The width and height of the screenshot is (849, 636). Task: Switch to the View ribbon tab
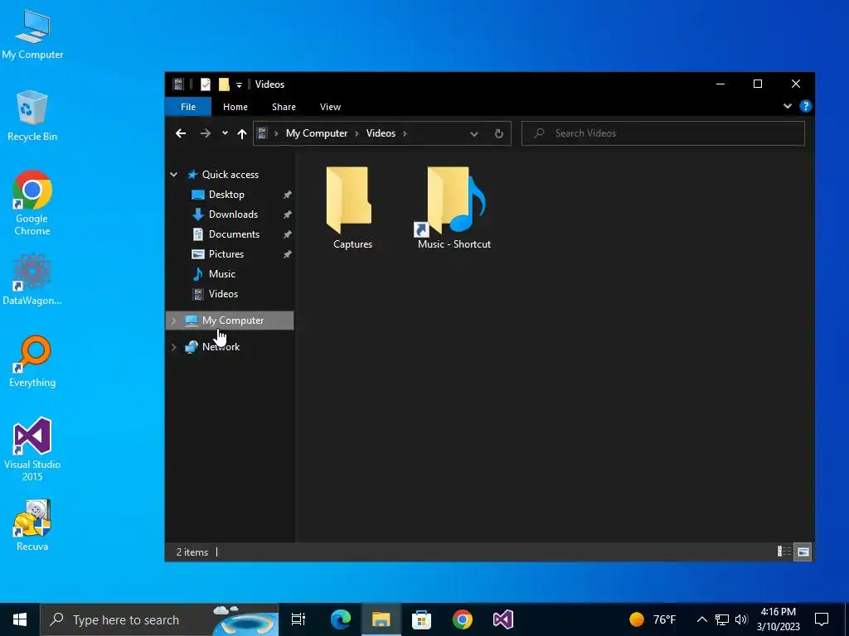330,107
